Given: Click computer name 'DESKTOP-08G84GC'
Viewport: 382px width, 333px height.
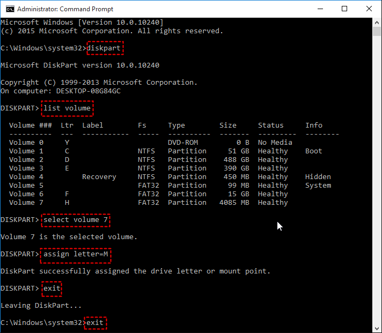Looking at the screenshot, I should click(89, 91).
